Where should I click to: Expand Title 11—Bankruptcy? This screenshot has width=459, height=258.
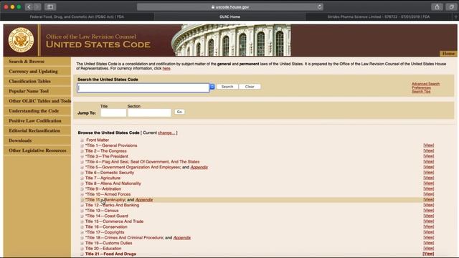[82, 200]
